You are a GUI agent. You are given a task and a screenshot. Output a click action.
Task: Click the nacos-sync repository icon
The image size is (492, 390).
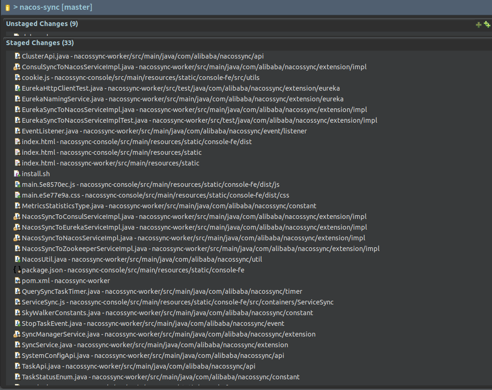[x=8, y=7]
